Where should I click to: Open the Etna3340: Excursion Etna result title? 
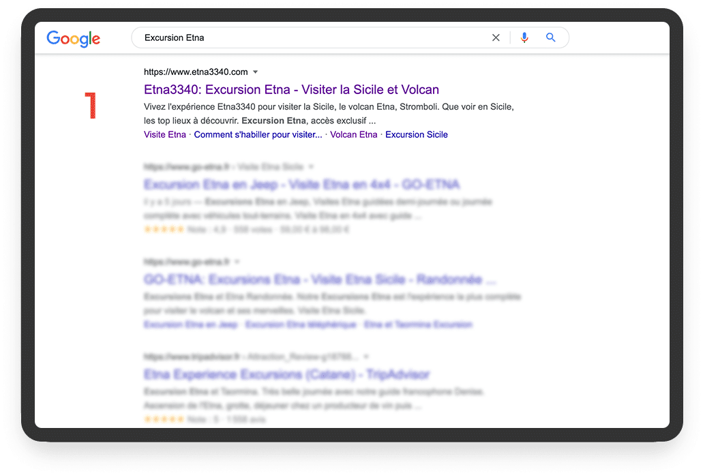click(291, 90)
